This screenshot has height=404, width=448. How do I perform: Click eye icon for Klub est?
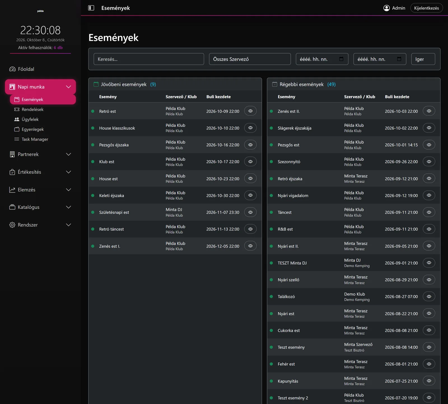(250, 162)
